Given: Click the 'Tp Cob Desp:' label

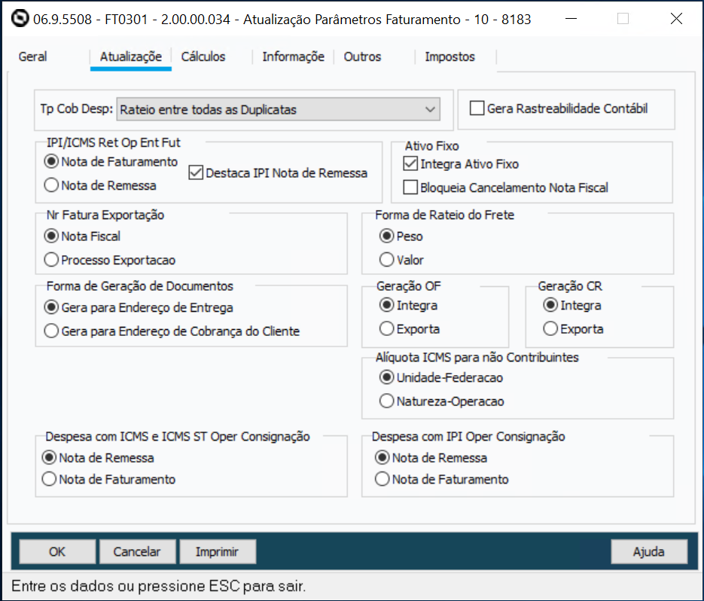Looking at the screenshot, I should coord(77,108).
